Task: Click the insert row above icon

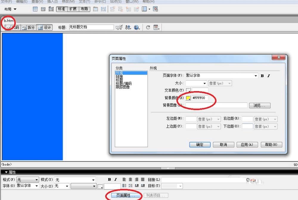Action: [x=113, y=9]
